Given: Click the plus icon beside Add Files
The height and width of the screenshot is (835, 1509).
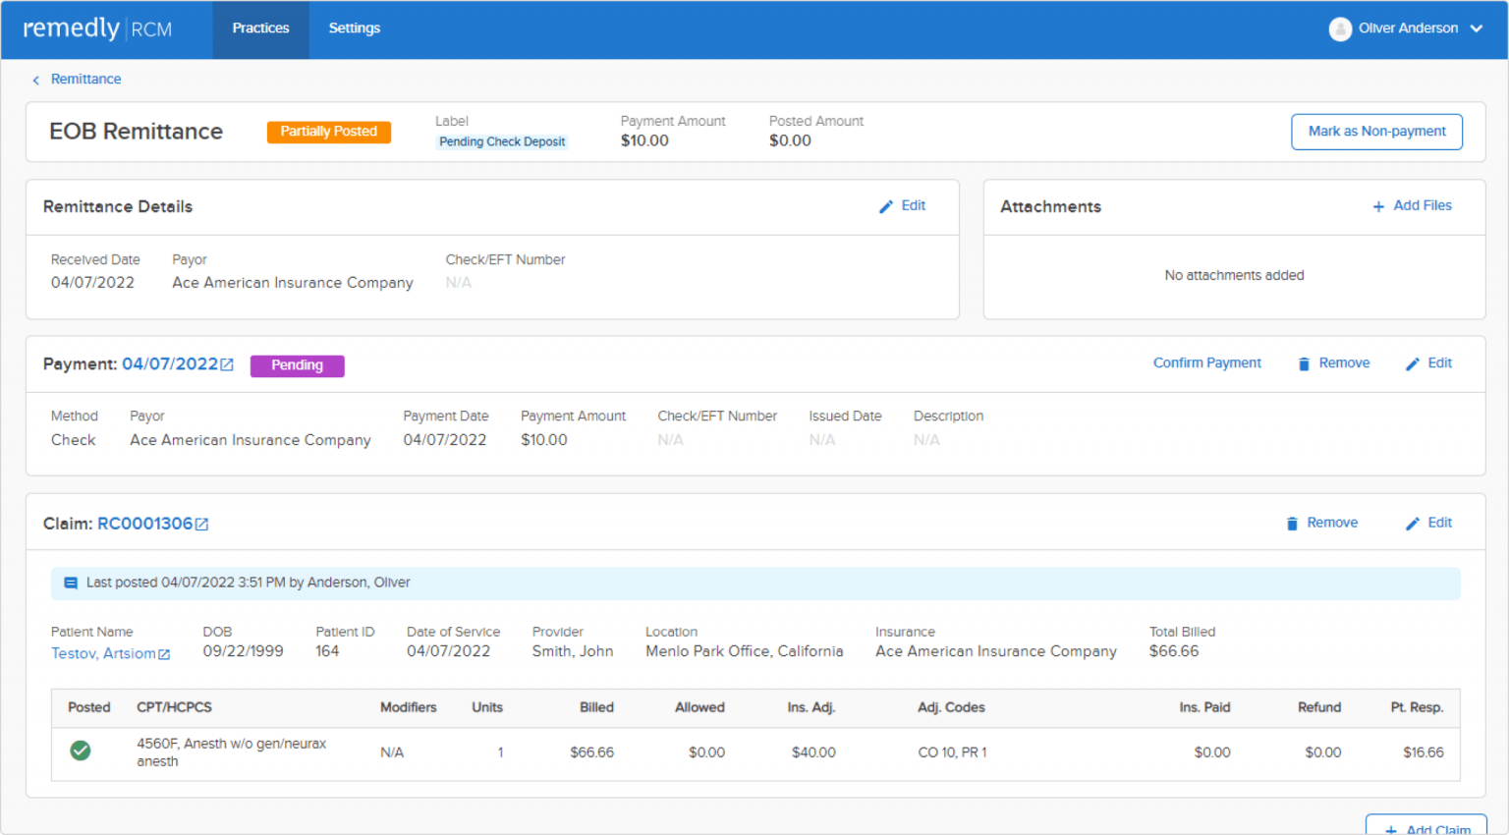Looking at the screenshot, I should 1378,206.
